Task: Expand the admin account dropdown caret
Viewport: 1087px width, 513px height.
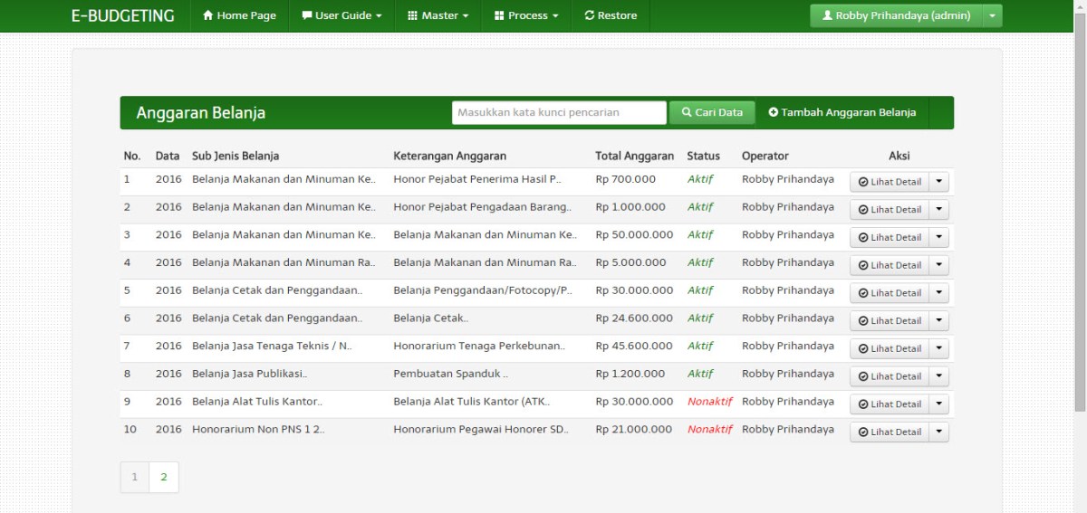Action: [994, 15]
